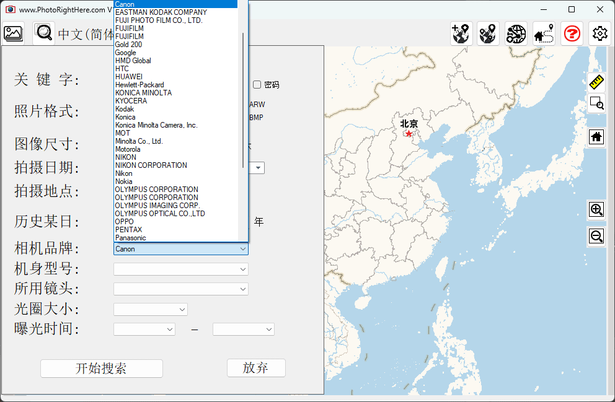Open the 拍摄日期 dropdown arrow
This screenshot has width=615, height=402.
(x=258, y=168)
